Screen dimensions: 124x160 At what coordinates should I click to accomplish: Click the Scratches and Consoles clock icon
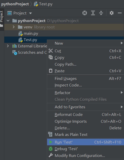tap(15, 52)
